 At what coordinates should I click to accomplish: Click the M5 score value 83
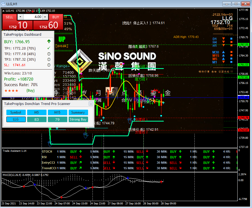[x=37, y=119]
